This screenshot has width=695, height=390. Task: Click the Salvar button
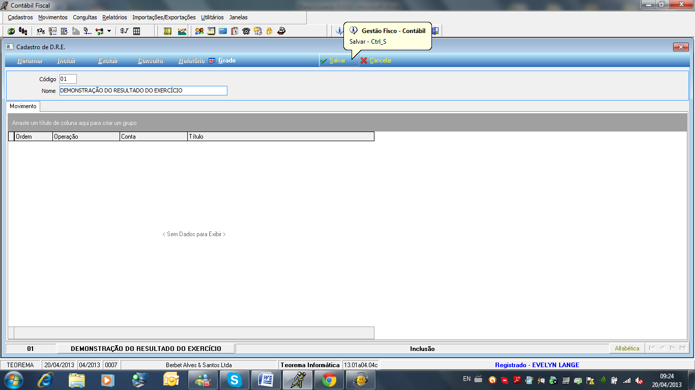[338, 60]
